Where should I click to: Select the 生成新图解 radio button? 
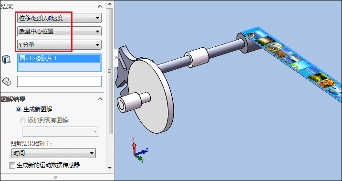[x=19, y=109]
